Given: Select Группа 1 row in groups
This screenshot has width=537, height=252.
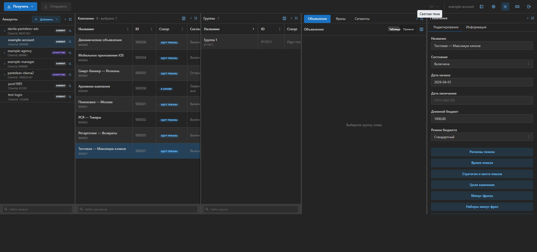Looking at the screenshot, I should (251, 42).
